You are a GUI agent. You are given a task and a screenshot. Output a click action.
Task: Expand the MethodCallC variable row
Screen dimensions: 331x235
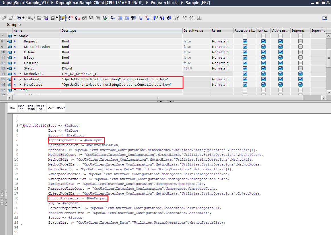pos(20,74)
